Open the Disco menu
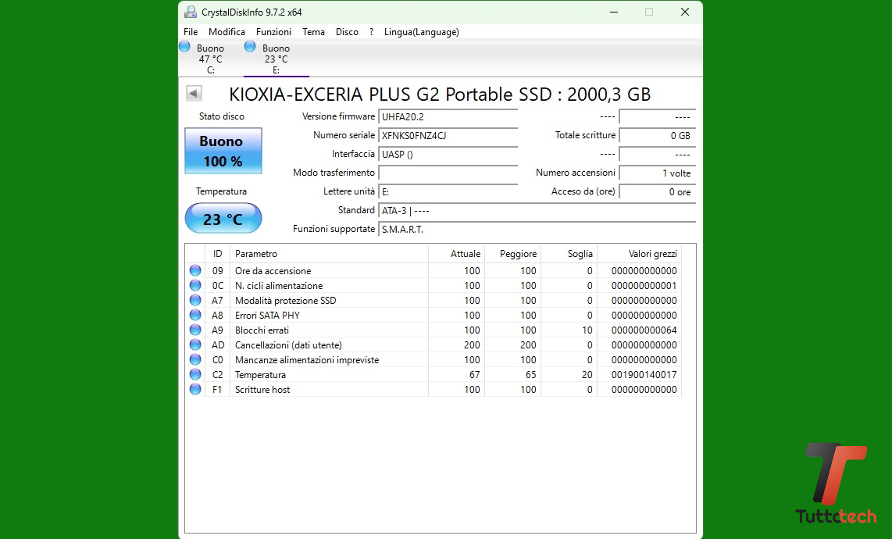The width and height of the screenshot is (892, 539). pyautogui.click(x=347, y=32)
